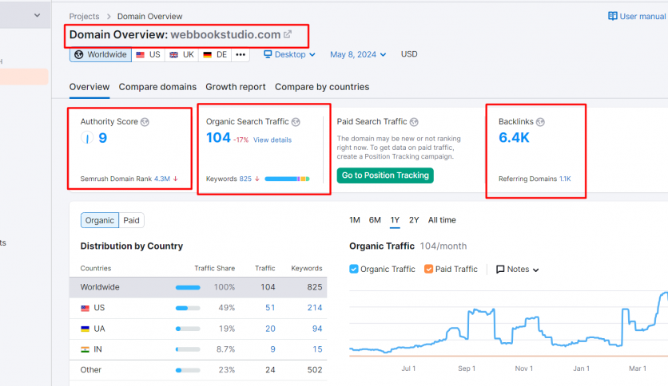Click Referring Domains 1.1K link
Image resolution: width=668 pixels, height=386 pixels.
click(565, 179)
